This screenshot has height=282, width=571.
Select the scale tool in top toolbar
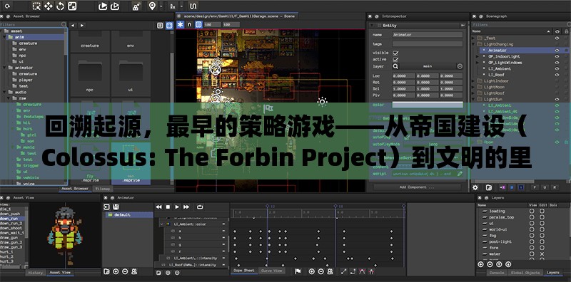pos(72,6)
